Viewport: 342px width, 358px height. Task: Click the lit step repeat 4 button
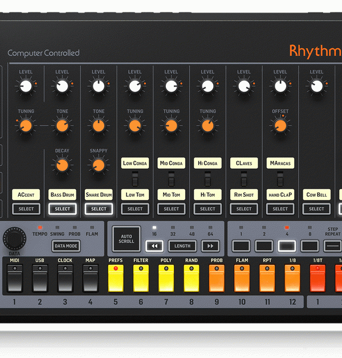coord(287,246)
